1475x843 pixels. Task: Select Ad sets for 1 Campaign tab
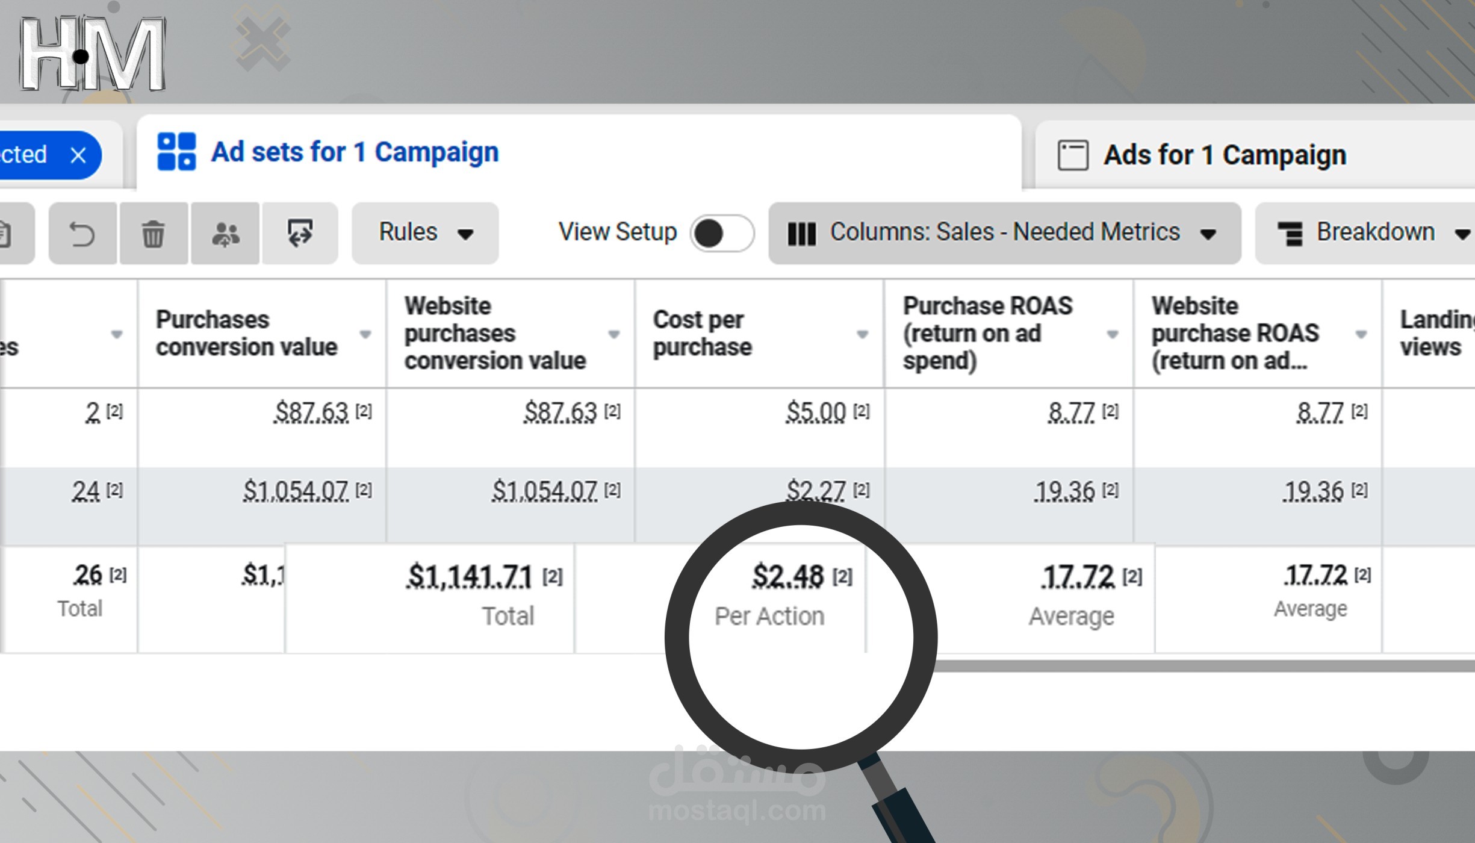(x=355, y=152)
